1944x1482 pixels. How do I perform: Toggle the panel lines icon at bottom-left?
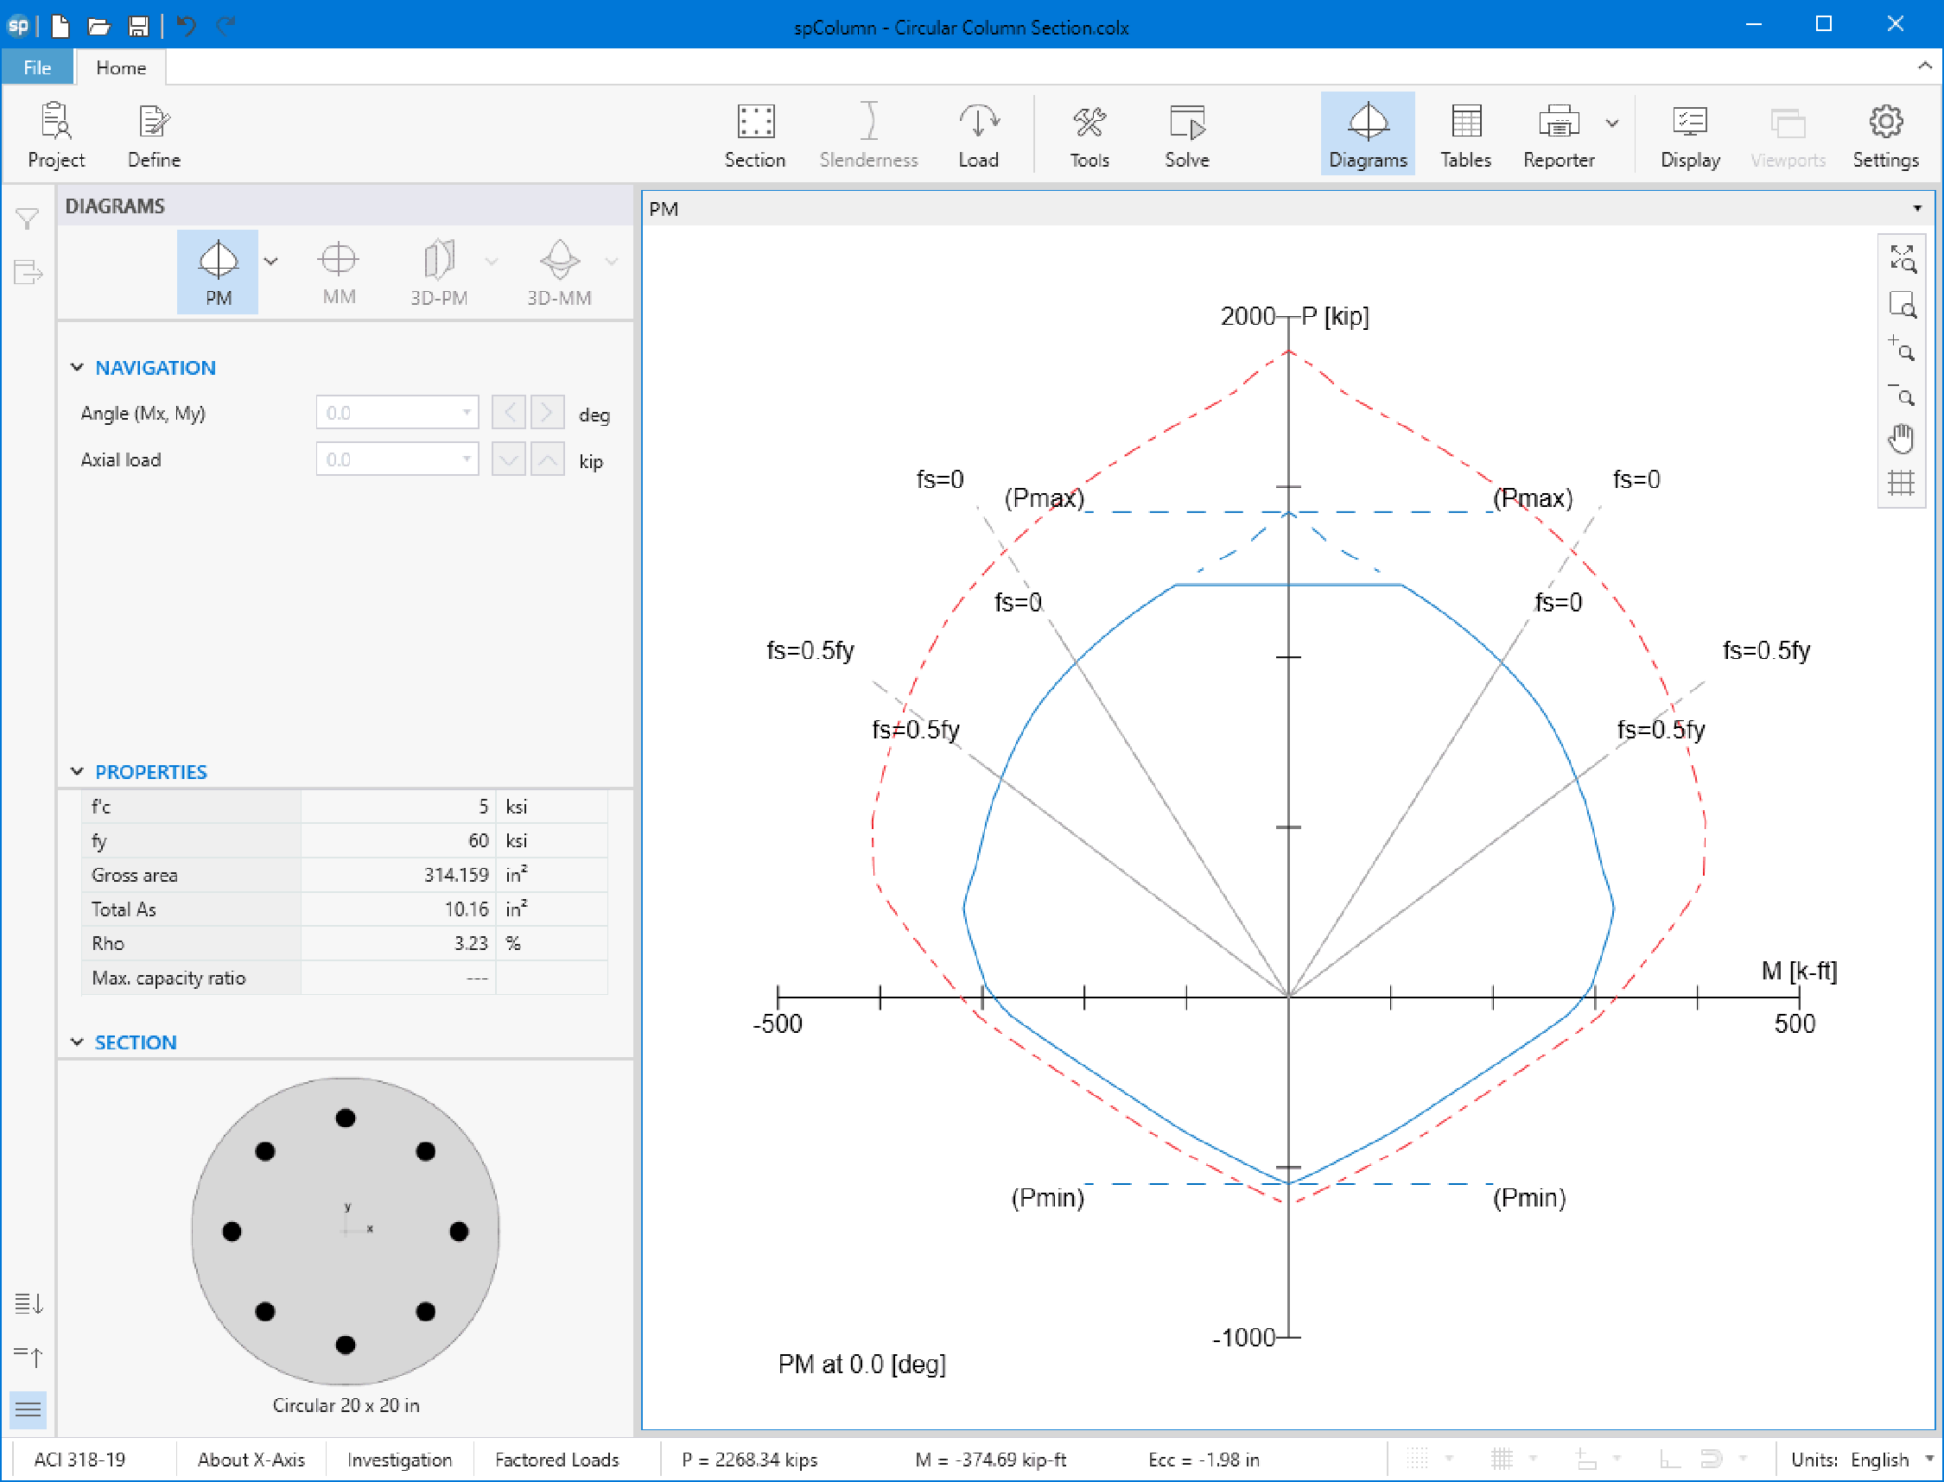[29, 1409]
